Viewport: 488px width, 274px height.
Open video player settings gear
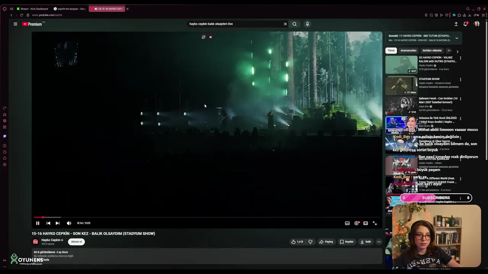(x=356, y=223)
